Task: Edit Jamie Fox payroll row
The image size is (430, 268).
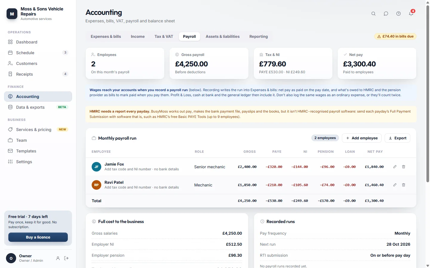Action: [x=395, y=167]
